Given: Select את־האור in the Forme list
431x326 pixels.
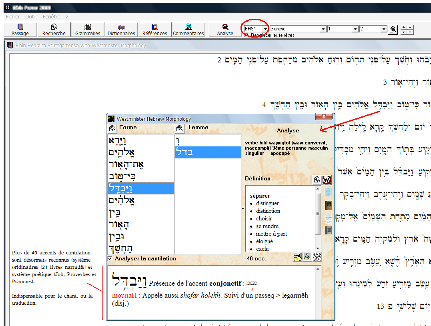Looking at the screenshot, I should 141,164.
